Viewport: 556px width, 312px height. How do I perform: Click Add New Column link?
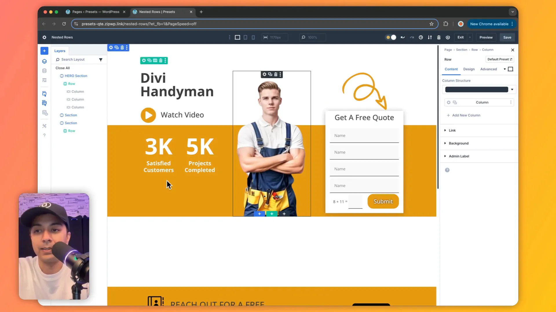[x=466, y=115]
